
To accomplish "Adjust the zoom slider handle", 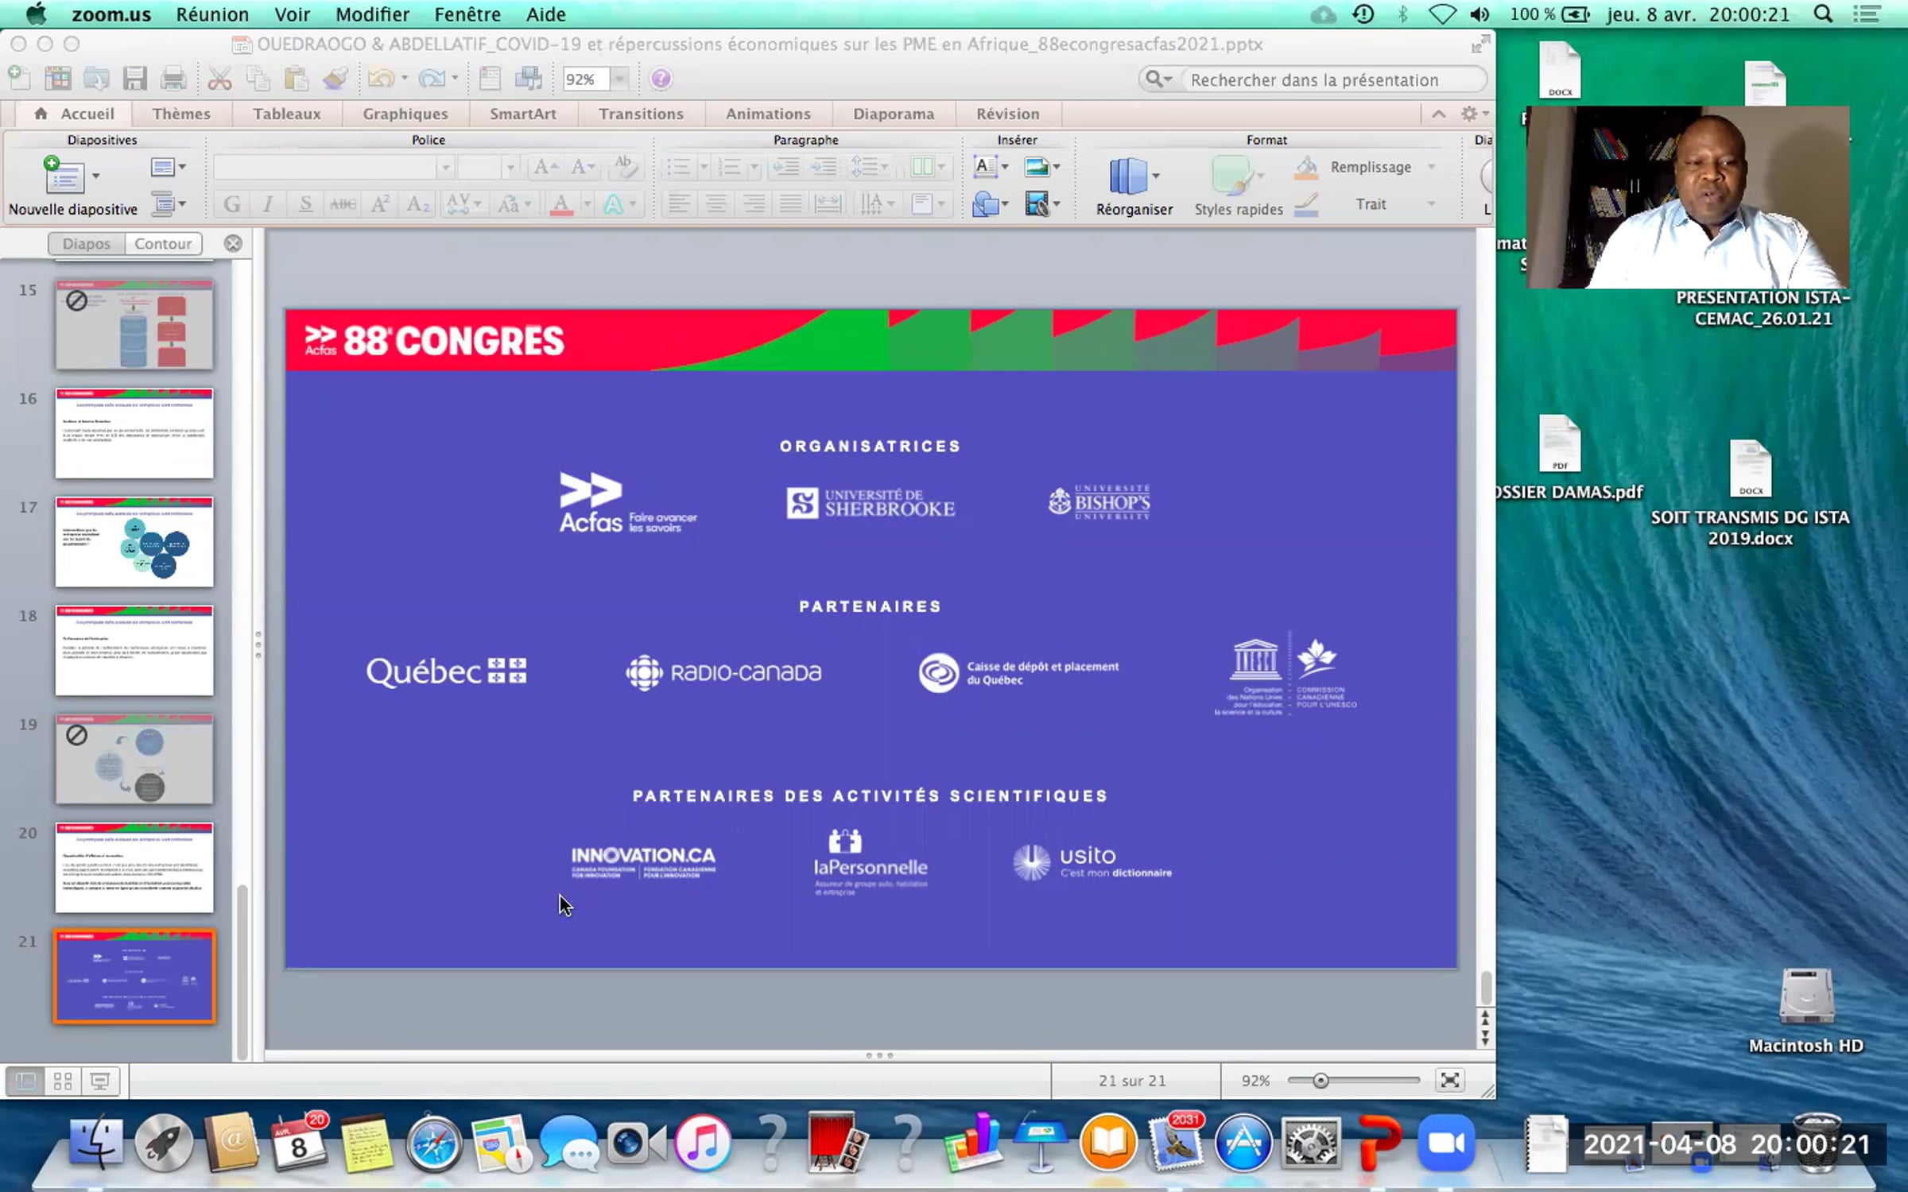I will 1320,1081.
